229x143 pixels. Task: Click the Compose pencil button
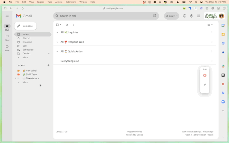click(x=25, y=26)
